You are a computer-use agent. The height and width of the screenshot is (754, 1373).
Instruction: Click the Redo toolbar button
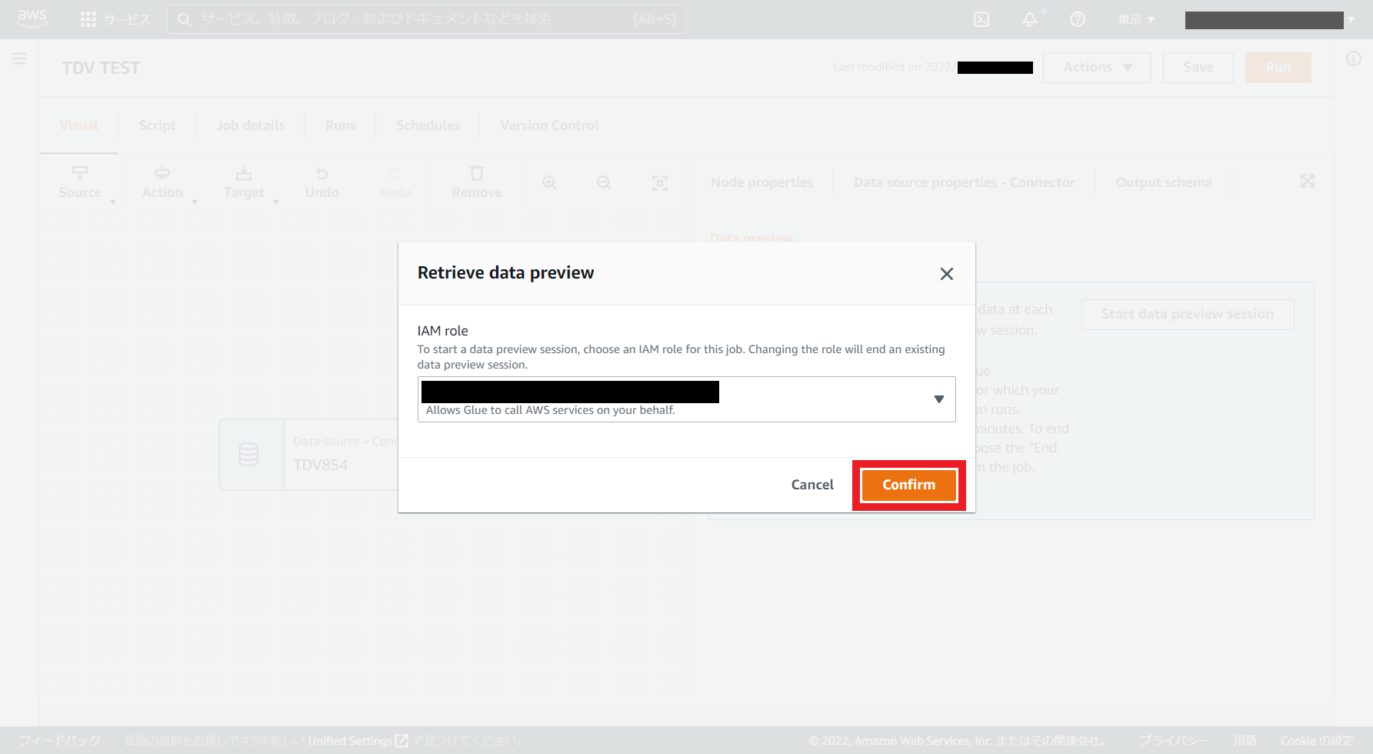395,183
